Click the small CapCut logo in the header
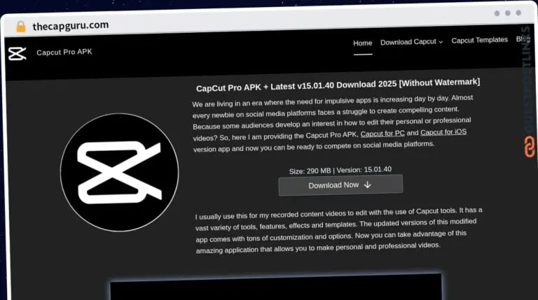538x300 pixels. [17, 54]
